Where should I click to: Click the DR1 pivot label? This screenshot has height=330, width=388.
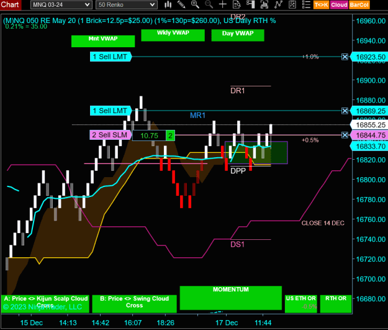[238, 91]
